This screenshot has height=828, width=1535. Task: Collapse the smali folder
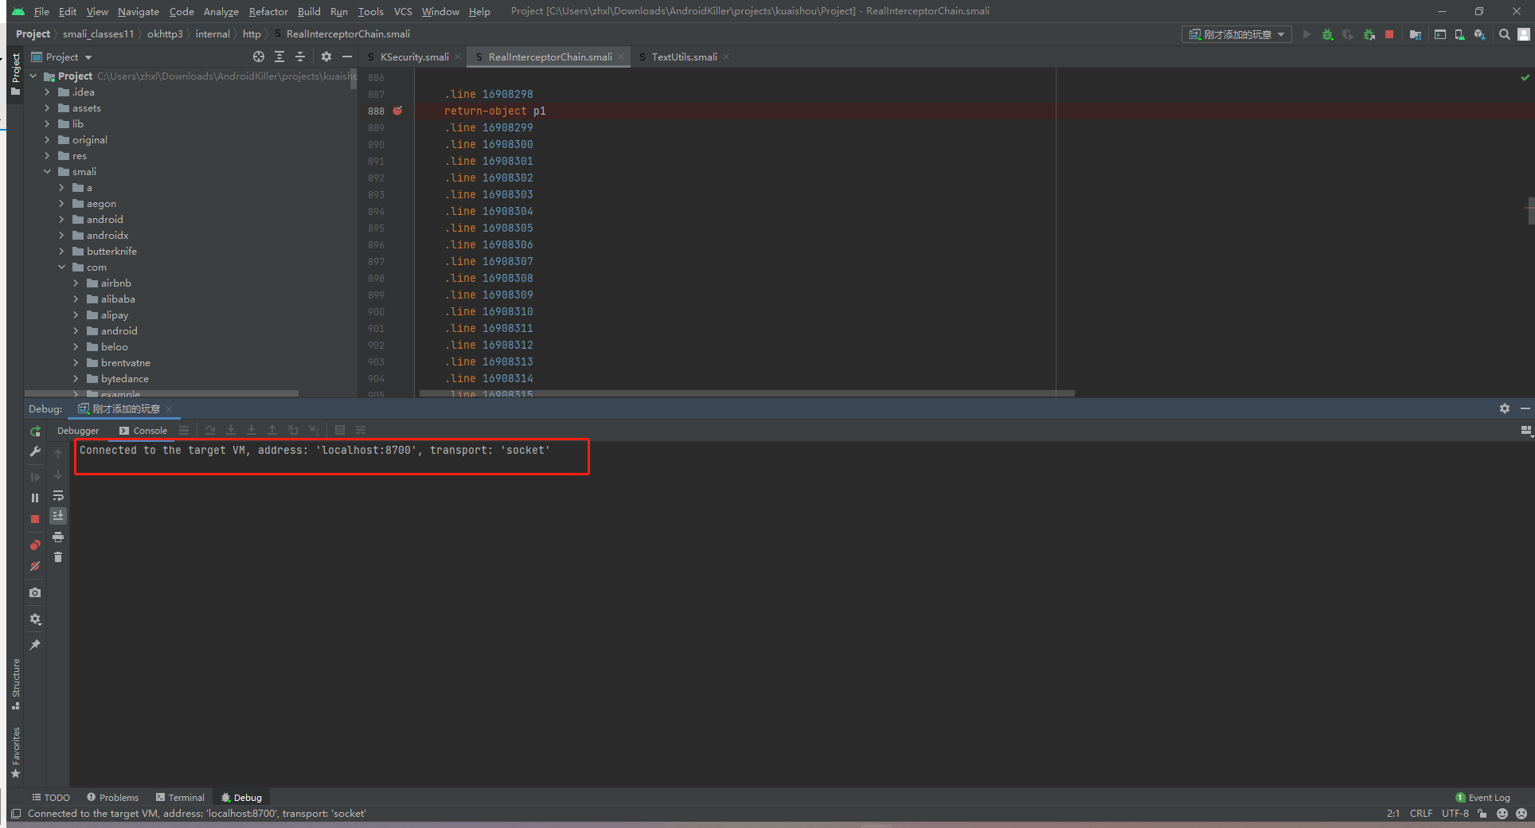pyautogui.click(x=47, y=172)
